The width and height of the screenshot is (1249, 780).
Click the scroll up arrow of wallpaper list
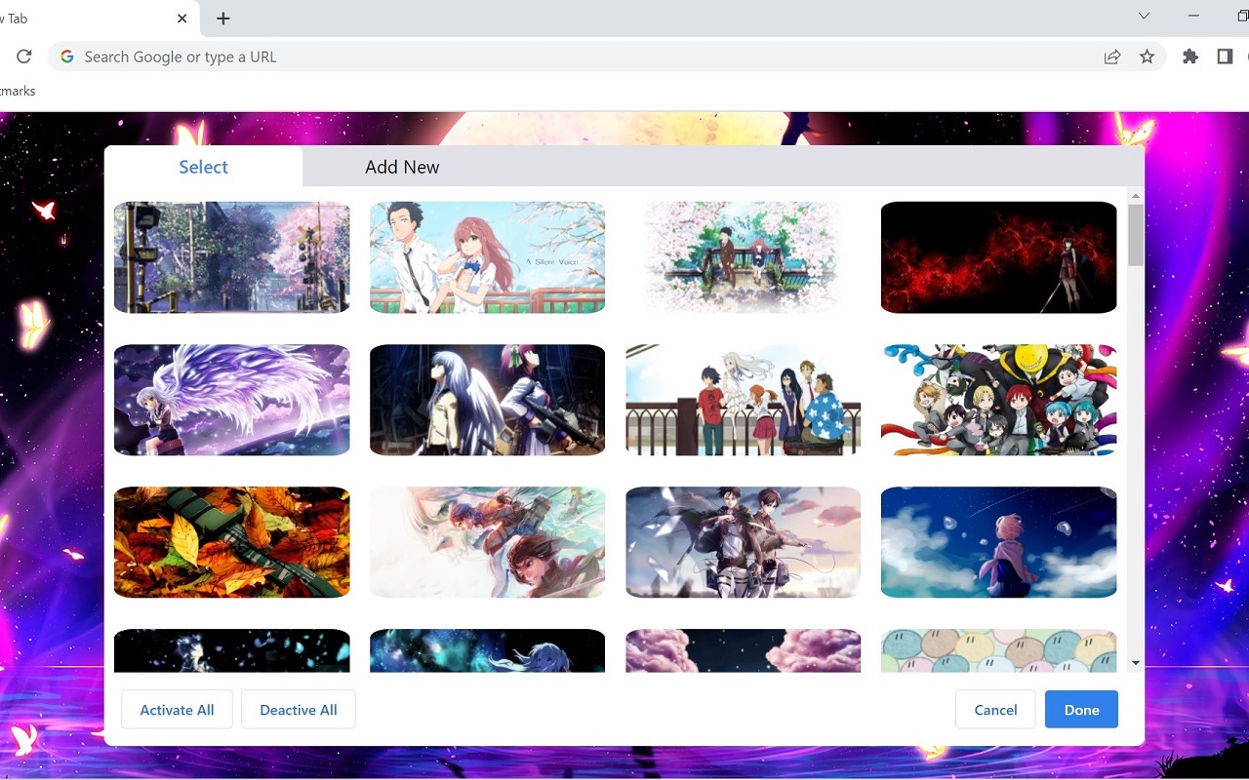tap(1135, 195)
